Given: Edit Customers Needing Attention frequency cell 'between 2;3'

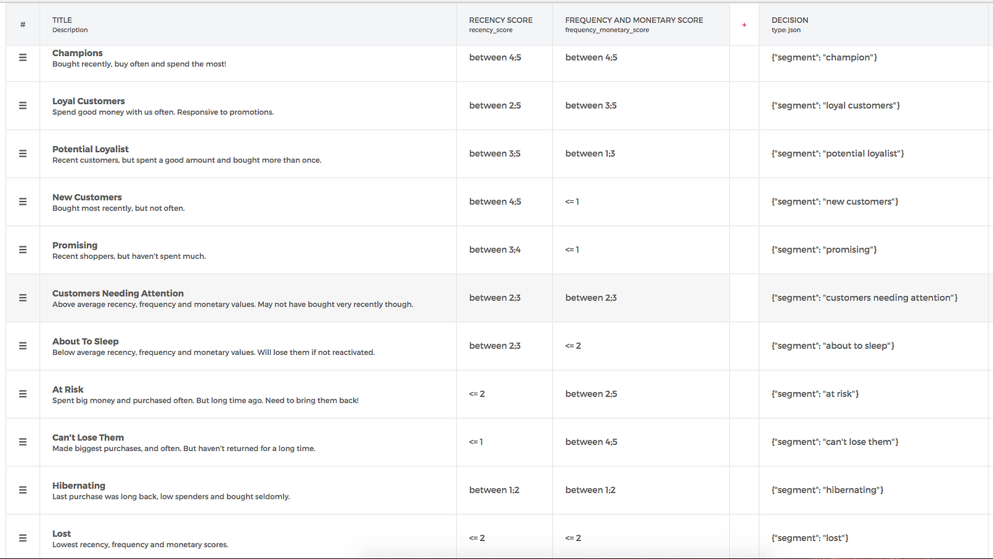Looking at the screenshot, I should (591, 298).
